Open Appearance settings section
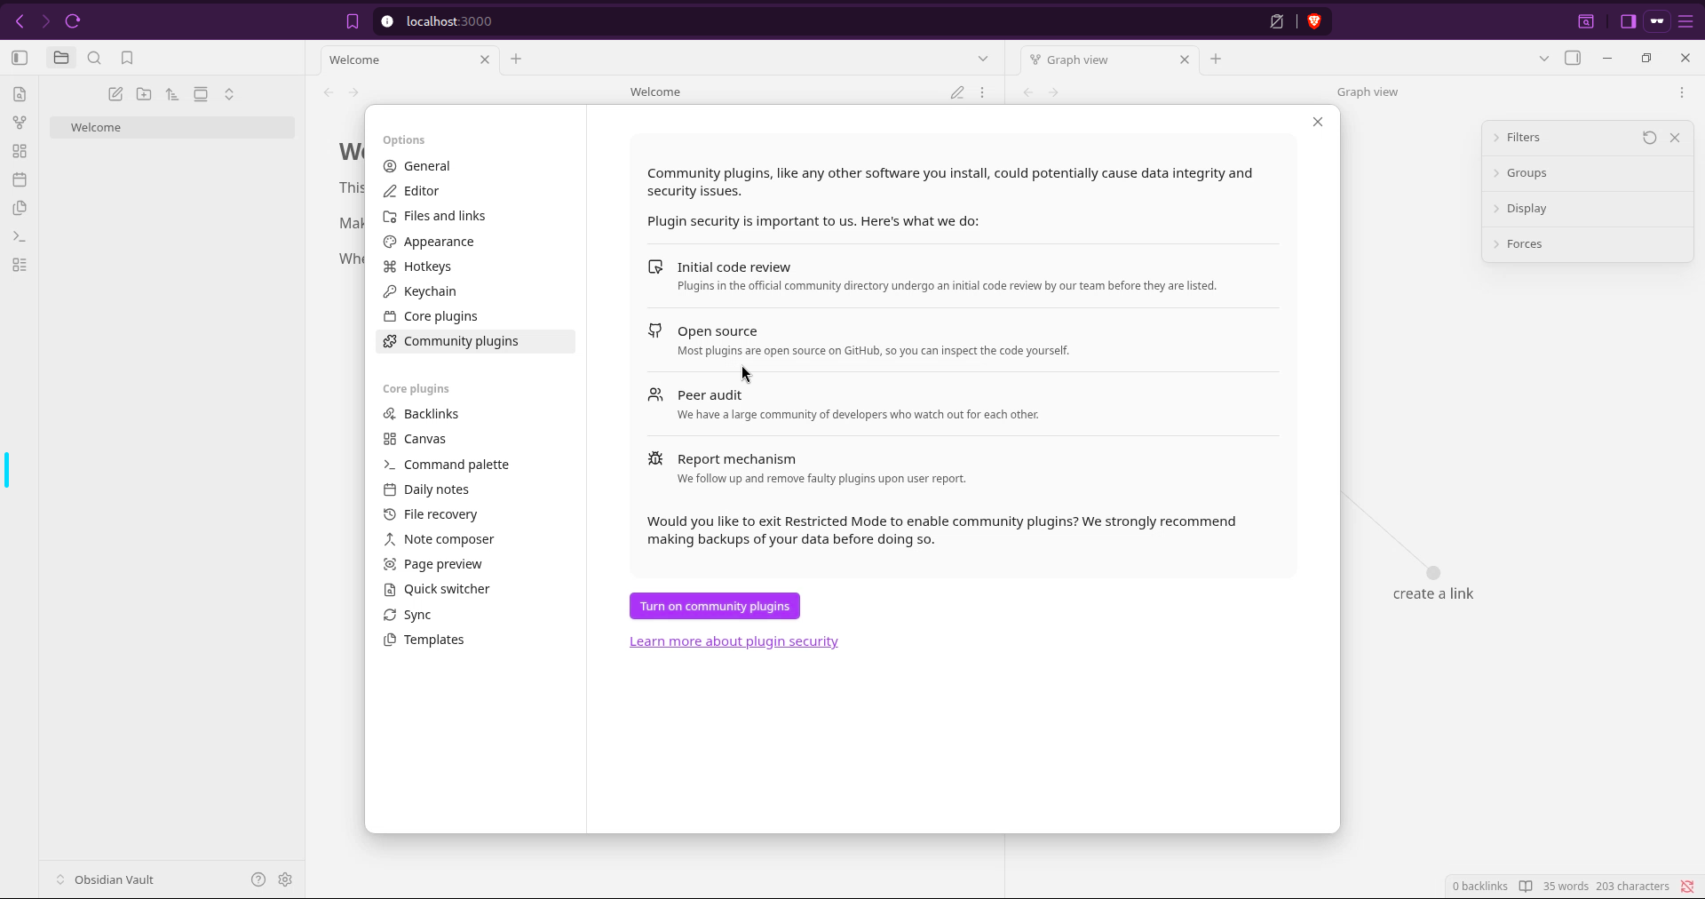 (475, 242)
